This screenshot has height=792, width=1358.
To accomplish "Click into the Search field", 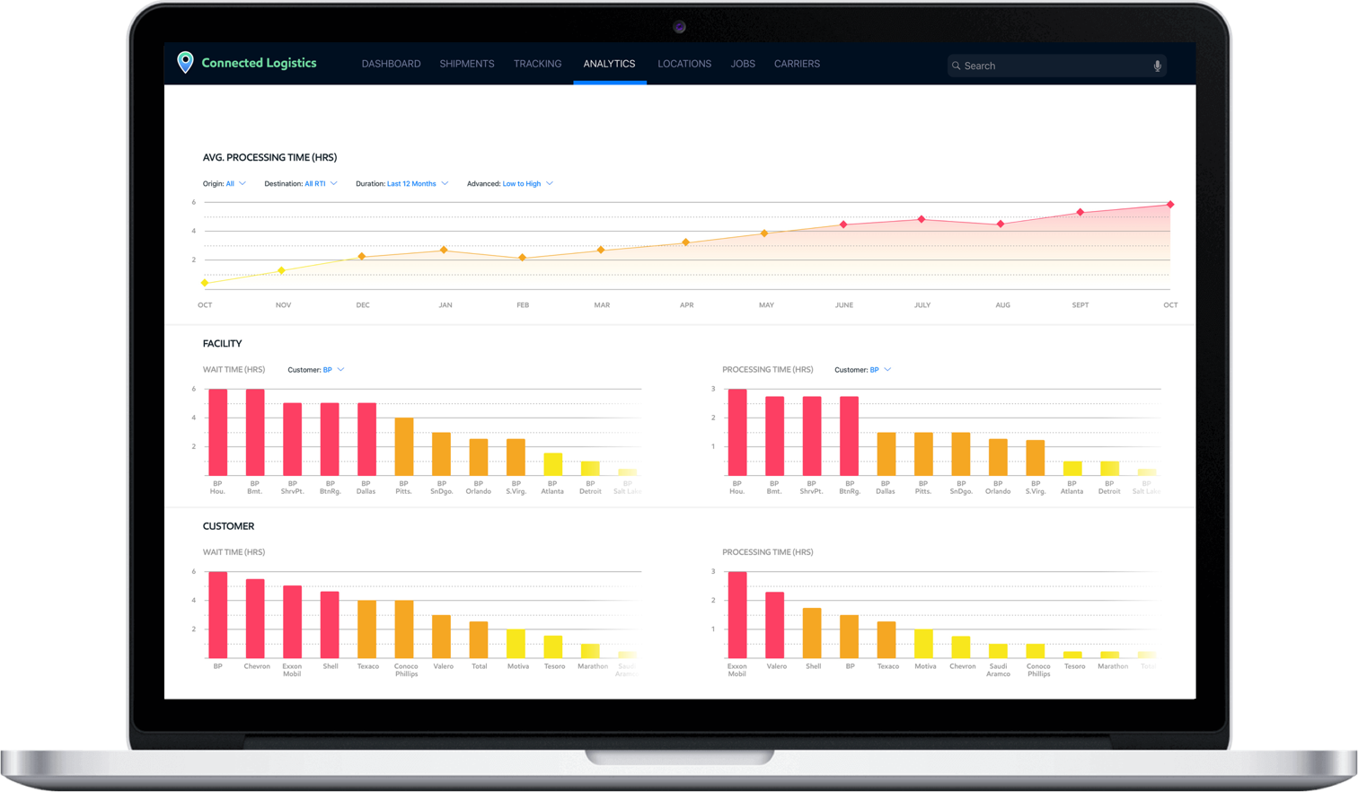I will click(1057, 66).
